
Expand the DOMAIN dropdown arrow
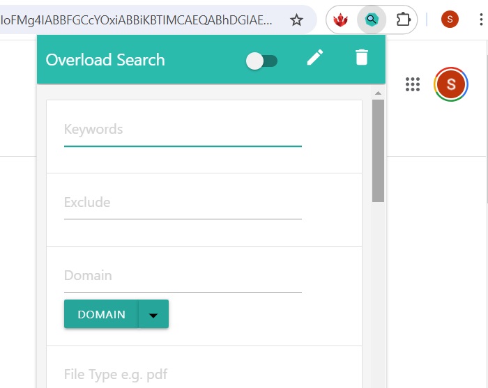(153, 315)
